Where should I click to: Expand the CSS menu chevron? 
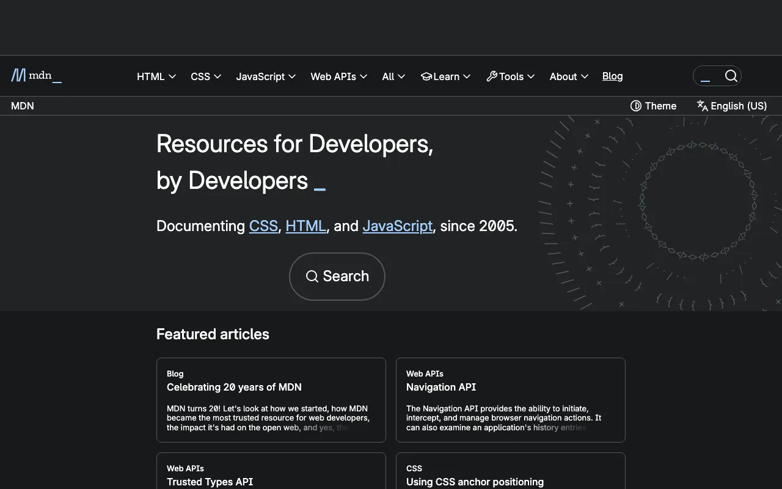coord(217,76)
